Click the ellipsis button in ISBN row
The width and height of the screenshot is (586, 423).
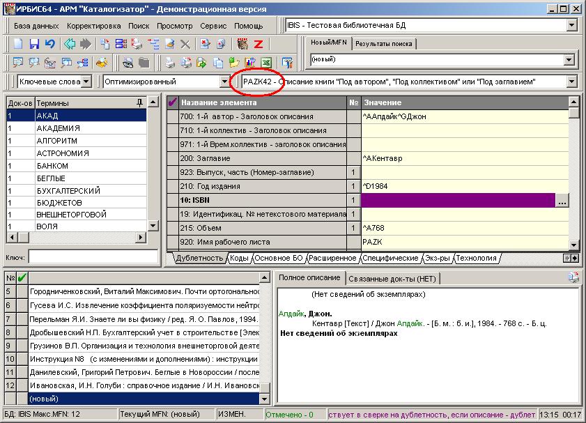(562, 201)
